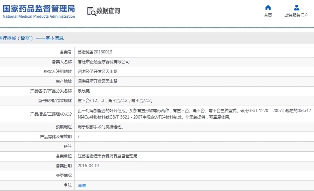This screenshot has width=314, height=191.
Task: Click the 备案单位 label
Action: tap(64, 156)
